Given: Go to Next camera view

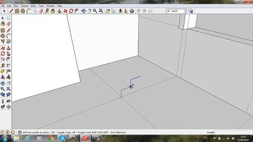Looking at the screenshot, I should 8,95.
